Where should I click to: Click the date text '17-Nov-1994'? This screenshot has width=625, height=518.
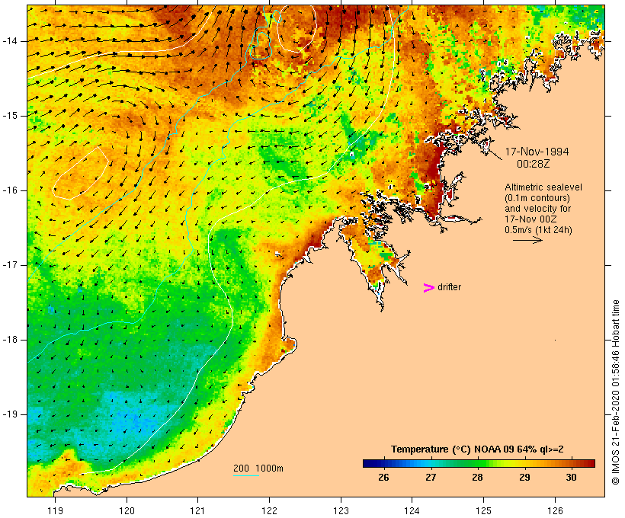coord(537,152)
